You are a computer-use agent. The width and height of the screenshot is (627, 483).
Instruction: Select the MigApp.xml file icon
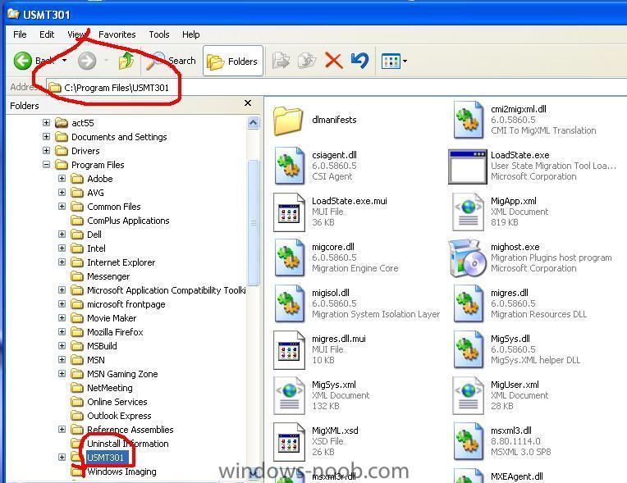click(469, 212)
